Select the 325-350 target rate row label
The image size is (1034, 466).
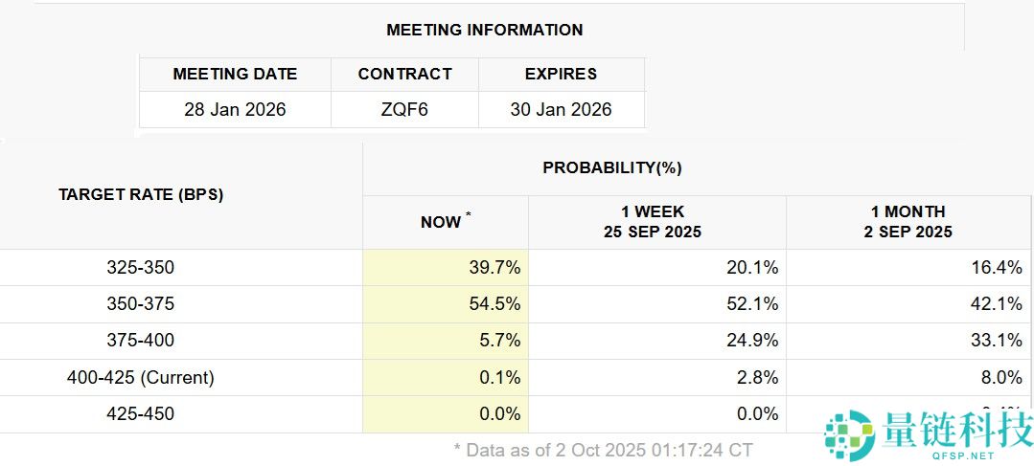coord(141,268)
